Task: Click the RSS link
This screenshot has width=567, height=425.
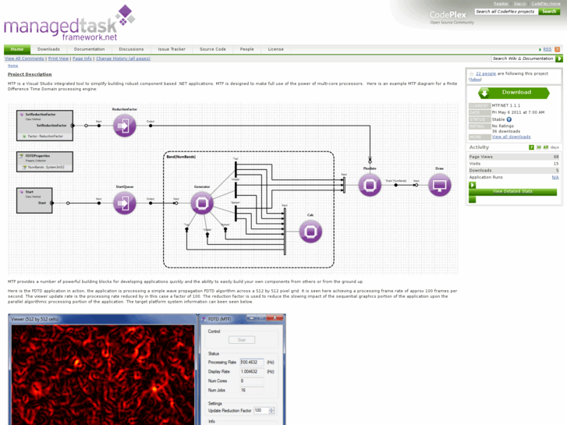Action: [547, 49]
